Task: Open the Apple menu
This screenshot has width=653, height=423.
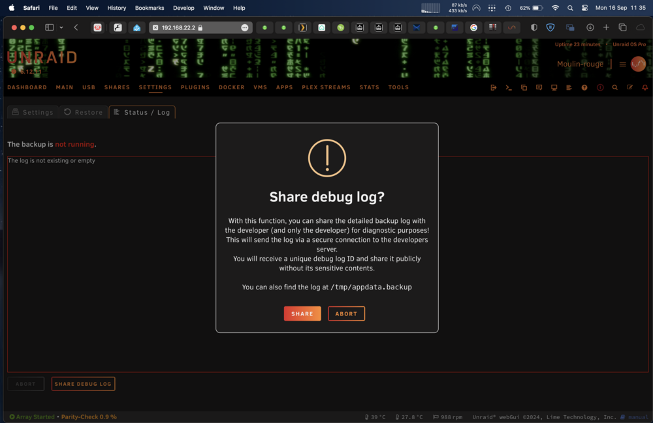Action: (12, 8)
